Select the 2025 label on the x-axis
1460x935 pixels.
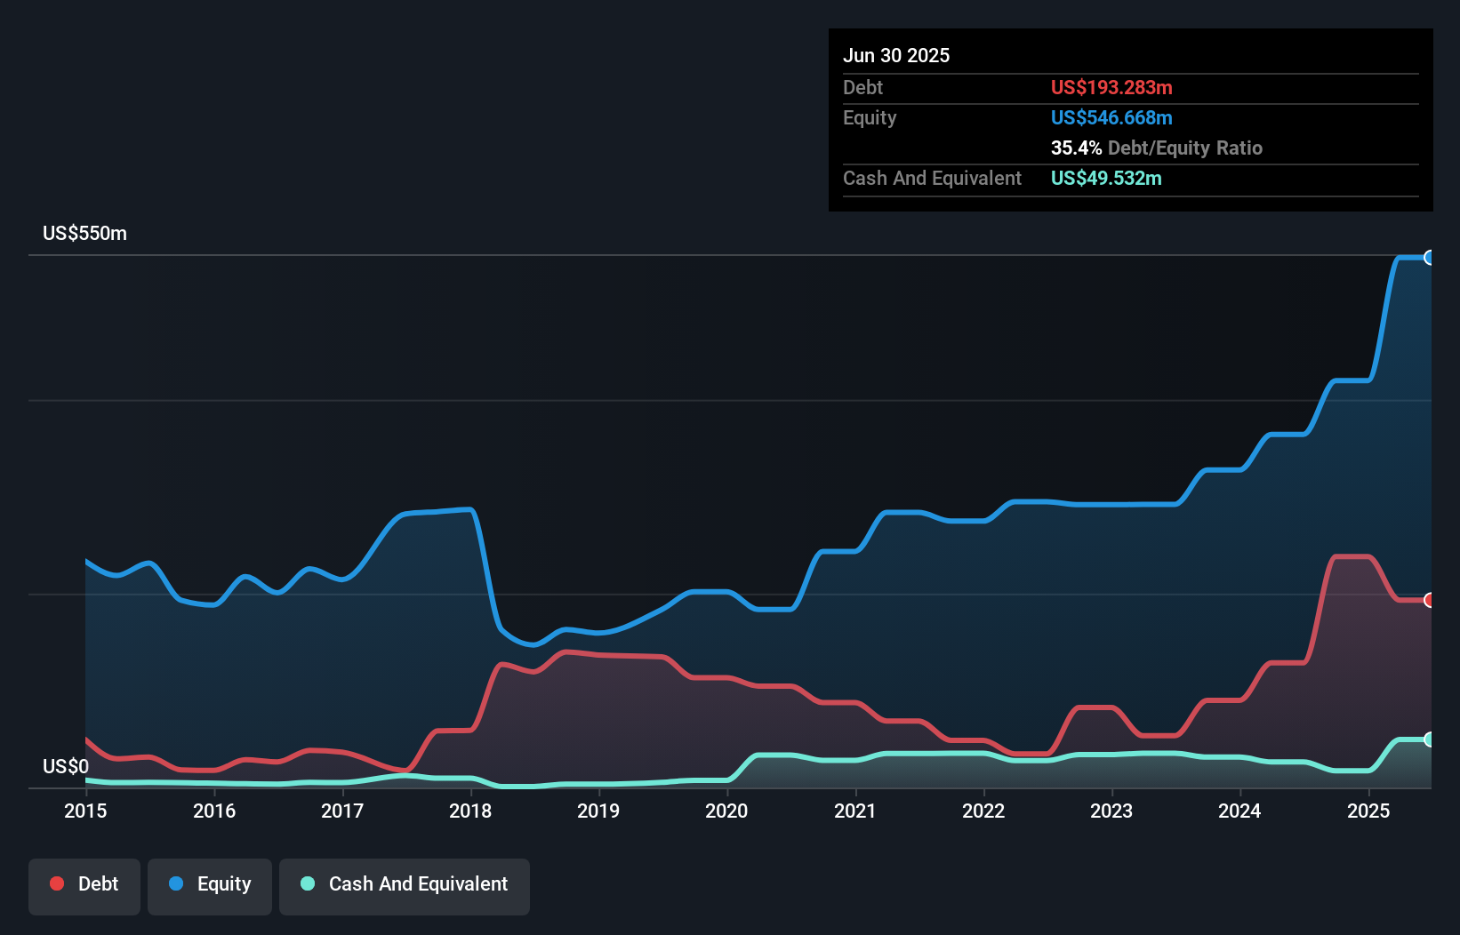point(1369,811)
